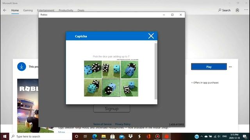Go back in Microsoft Store
The height and width of the screenshot is (140, 250).
pyautogui.click(x=5, y=10)
